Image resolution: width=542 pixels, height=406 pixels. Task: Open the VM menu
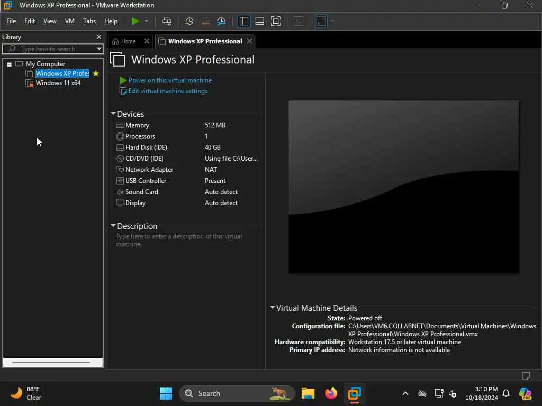coord(70,21)
